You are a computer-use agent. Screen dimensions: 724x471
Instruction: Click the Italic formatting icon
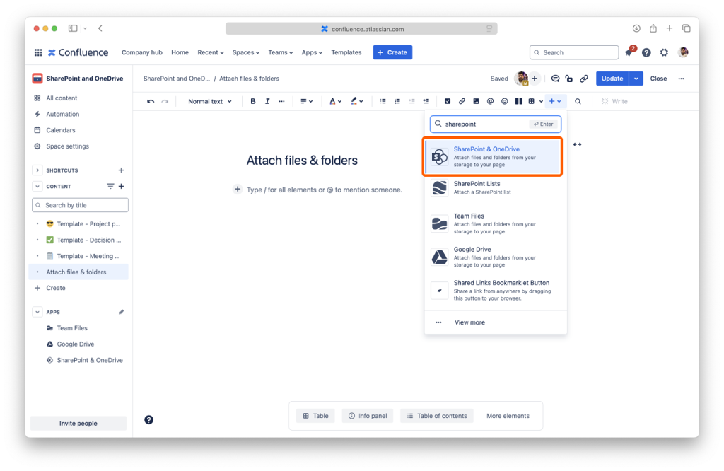click(267, 102)
